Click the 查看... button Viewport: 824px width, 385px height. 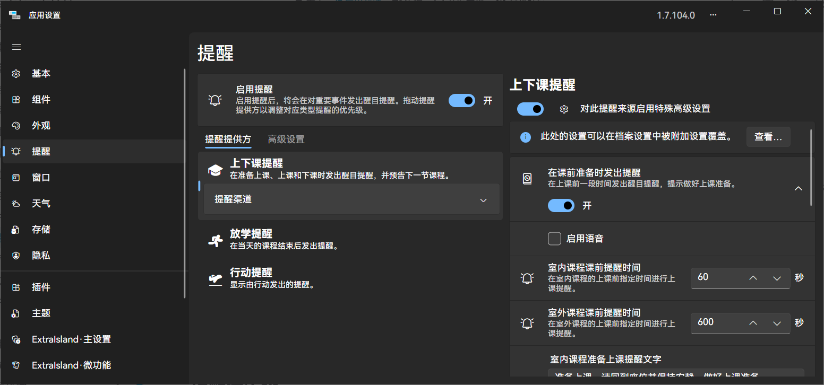(768, 136)
